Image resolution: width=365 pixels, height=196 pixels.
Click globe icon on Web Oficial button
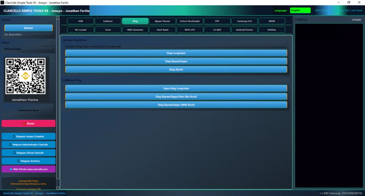click(11, 169)
